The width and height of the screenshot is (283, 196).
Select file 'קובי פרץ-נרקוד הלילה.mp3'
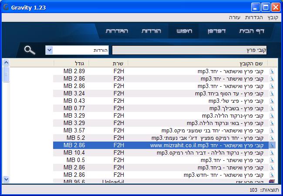[x=233, y=116]
